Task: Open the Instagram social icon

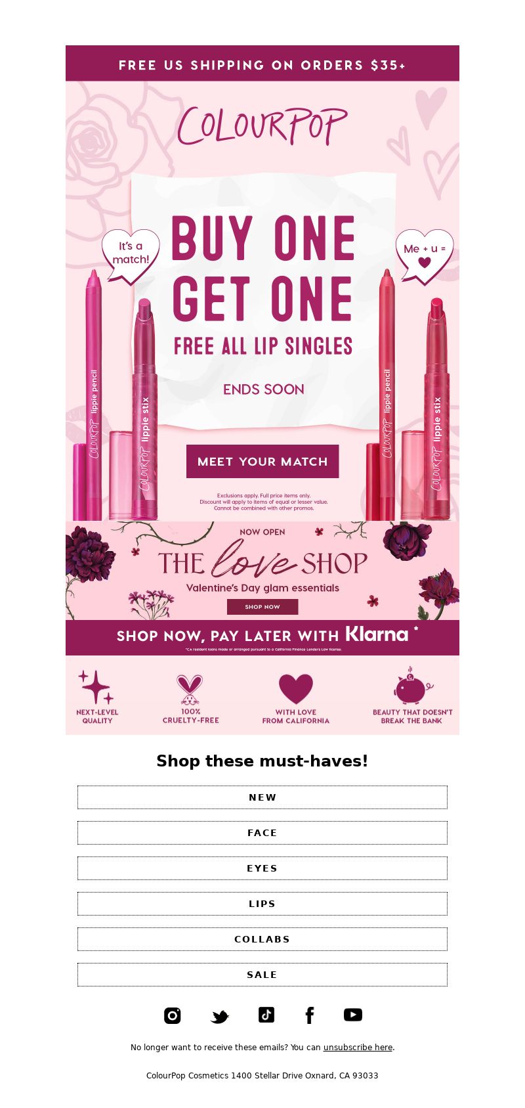Action: 172,1015
